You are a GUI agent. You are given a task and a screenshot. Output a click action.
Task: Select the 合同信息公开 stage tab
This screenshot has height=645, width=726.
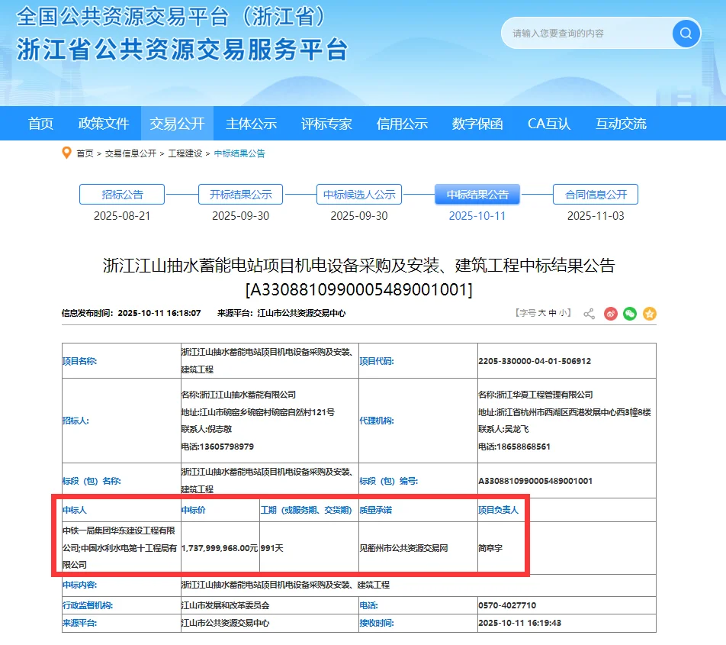pos(596,194)
